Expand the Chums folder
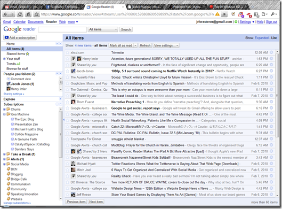Viewport: 282px width, 209px height. (4, 109)
